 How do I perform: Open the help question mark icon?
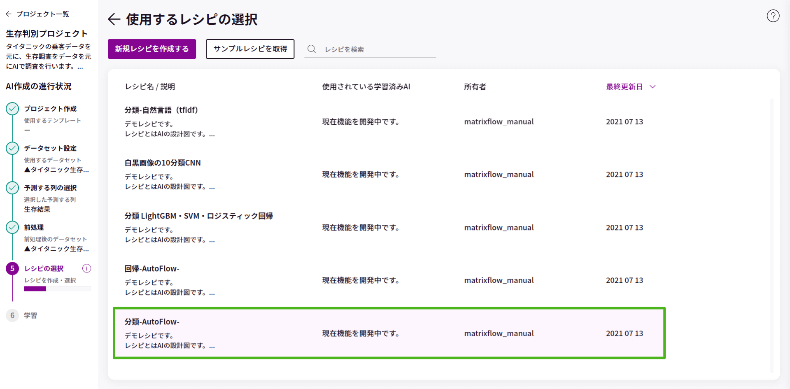click(x=773, y=16)
